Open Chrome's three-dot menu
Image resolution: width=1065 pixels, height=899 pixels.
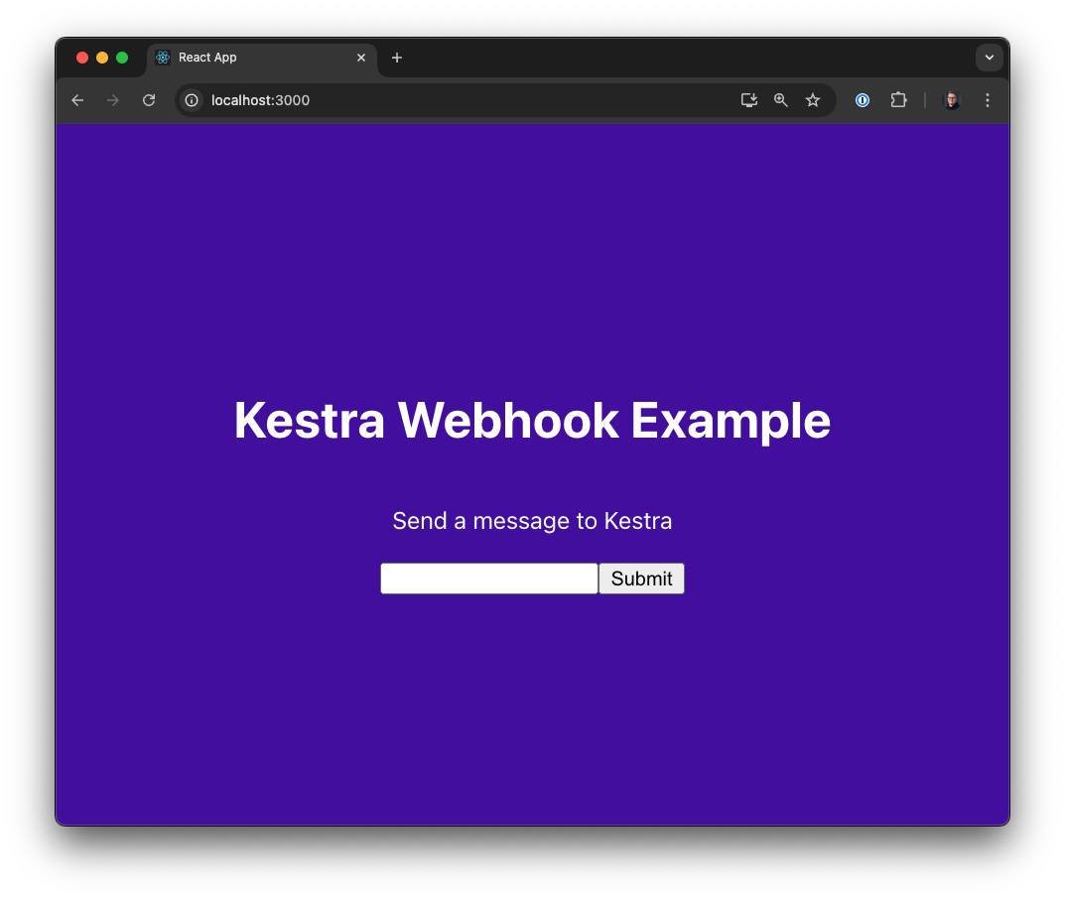point(988,100)
